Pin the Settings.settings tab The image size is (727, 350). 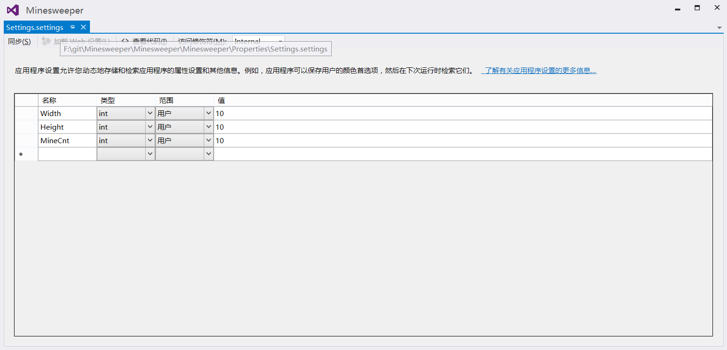pos(72,27)
